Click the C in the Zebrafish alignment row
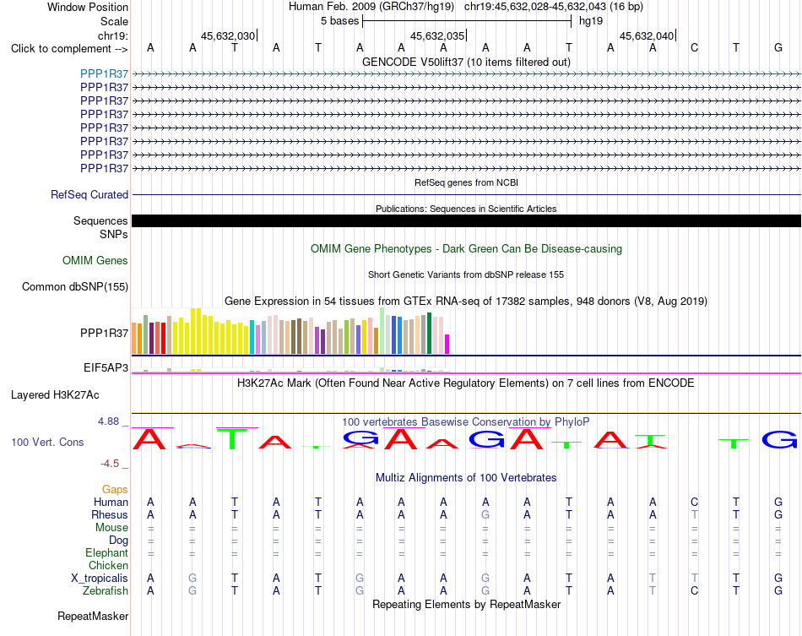802x636 pixels. click(694, 591)
